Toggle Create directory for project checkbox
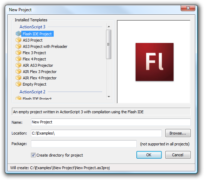Screen dimensions: 204x180 tap(33, 155)
